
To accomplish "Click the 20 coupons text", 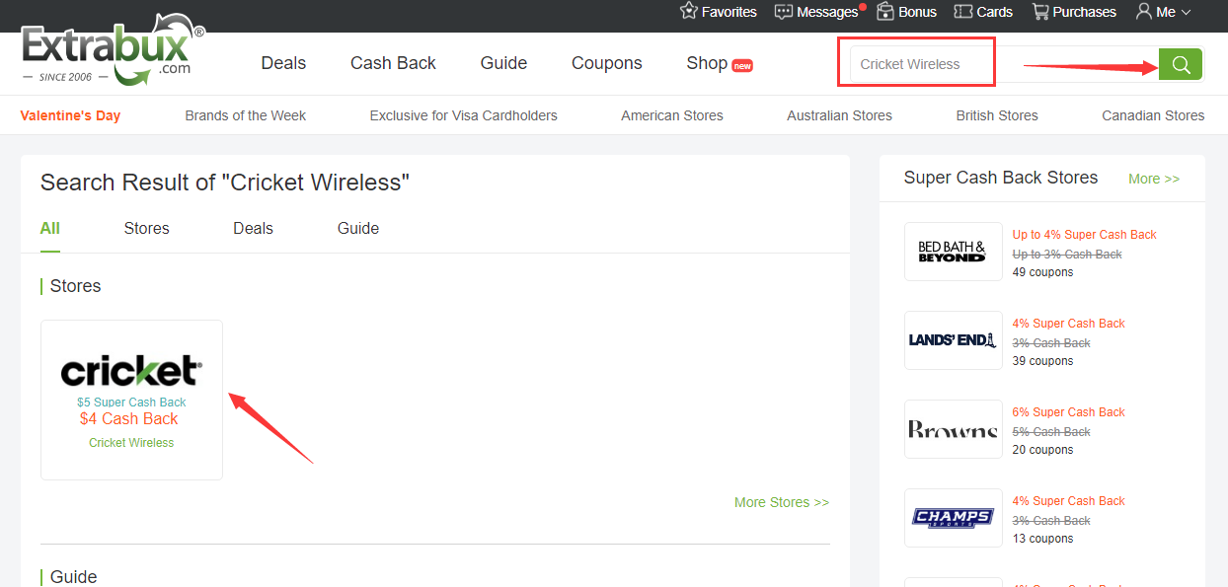I will point(1042,450).
